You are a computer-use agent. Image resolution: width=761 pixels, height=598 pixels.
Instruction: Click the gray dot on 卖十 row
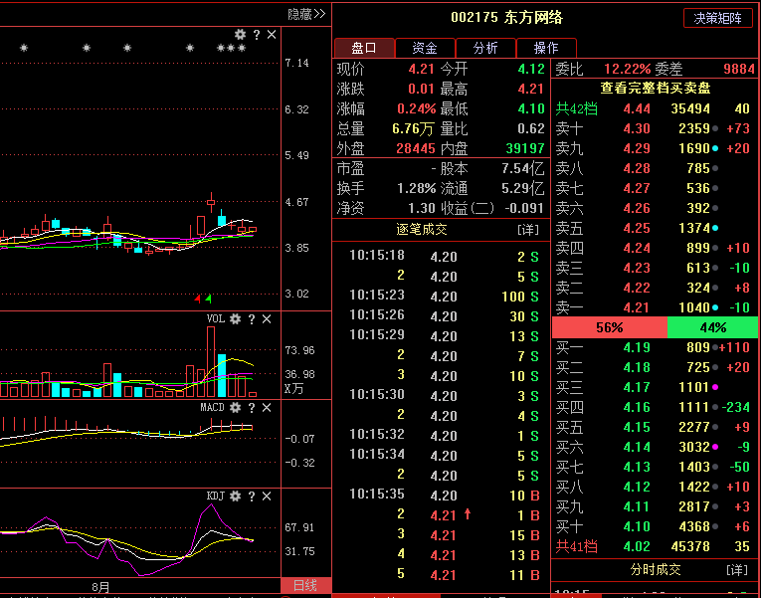pyautogui.click(x=715, y=128)
